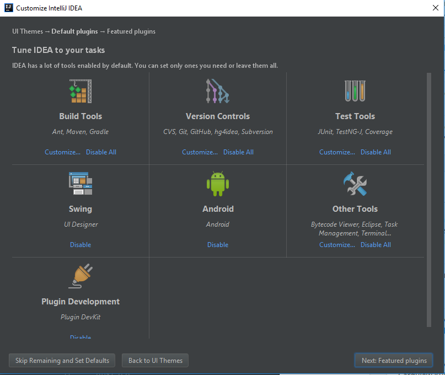445x375 pixels.
Task: Click the Swing heading
Action: (81, 209)
